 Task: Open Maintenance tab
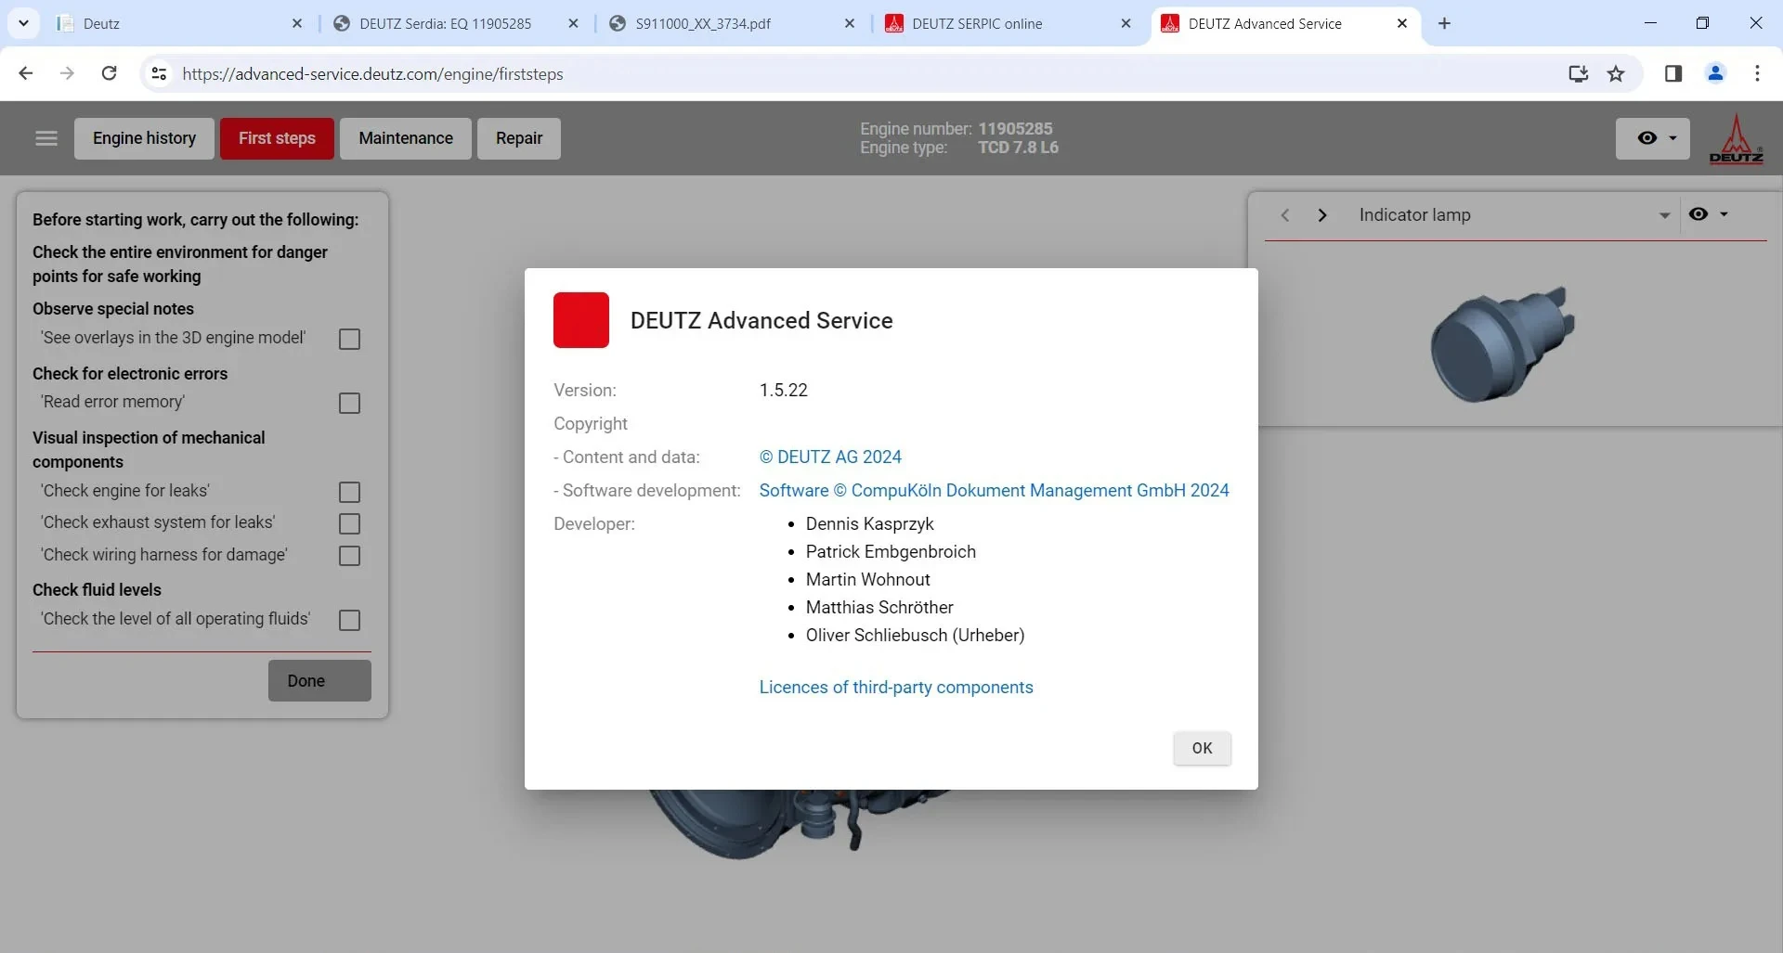point(406,138)
